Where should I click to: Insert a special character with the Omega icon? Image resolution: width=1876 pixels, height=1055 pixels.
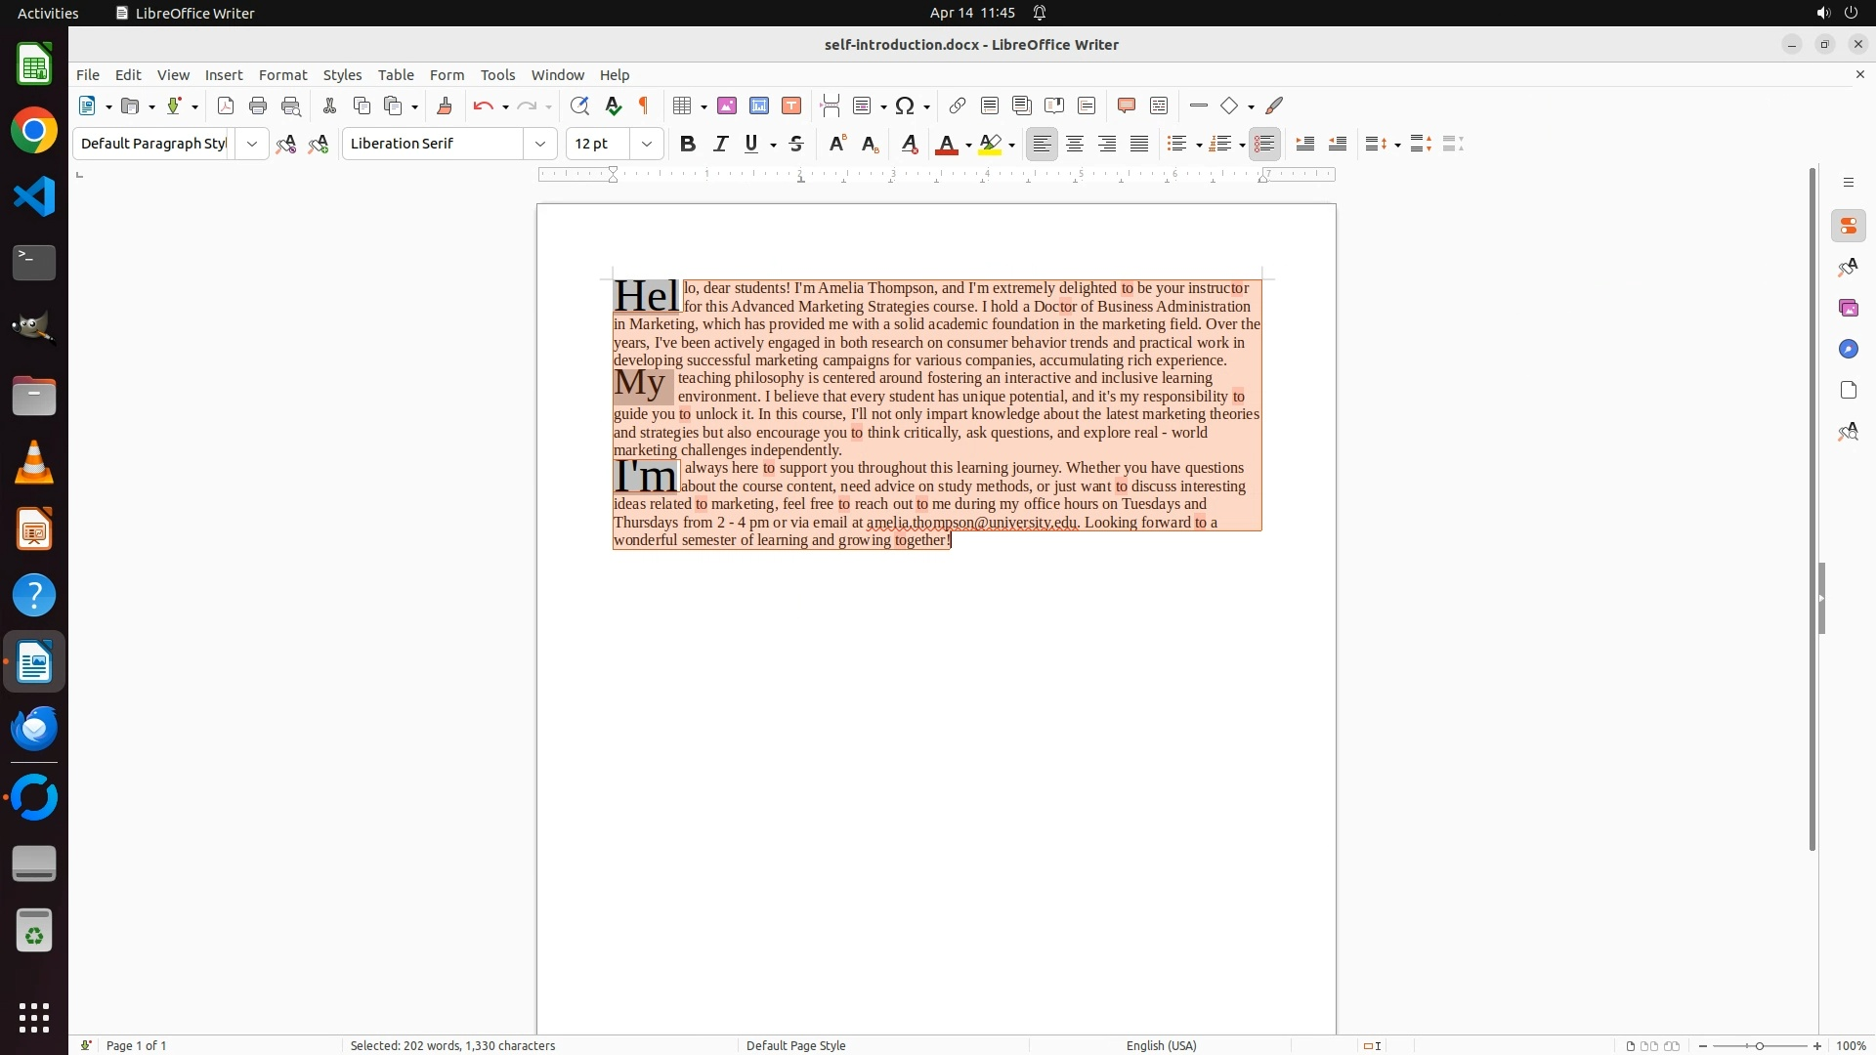click(905, 105)
